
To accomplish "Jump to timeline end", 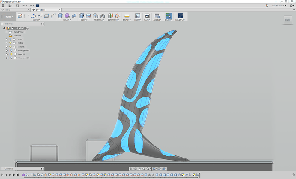I will tap(18, 175).
